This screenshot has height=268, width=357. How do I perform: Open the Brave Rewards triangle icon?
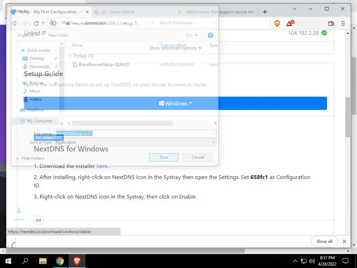(x=290, y=23)
